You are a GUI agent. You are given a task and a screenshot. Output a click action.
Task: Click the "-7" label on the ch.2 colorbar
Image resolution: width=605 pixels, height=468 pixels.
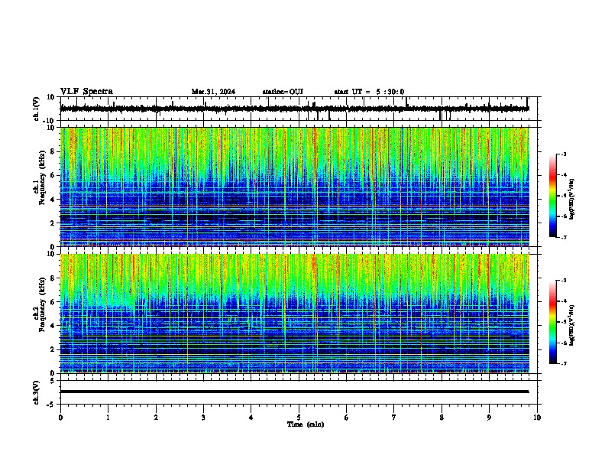(x=564, y=364)
